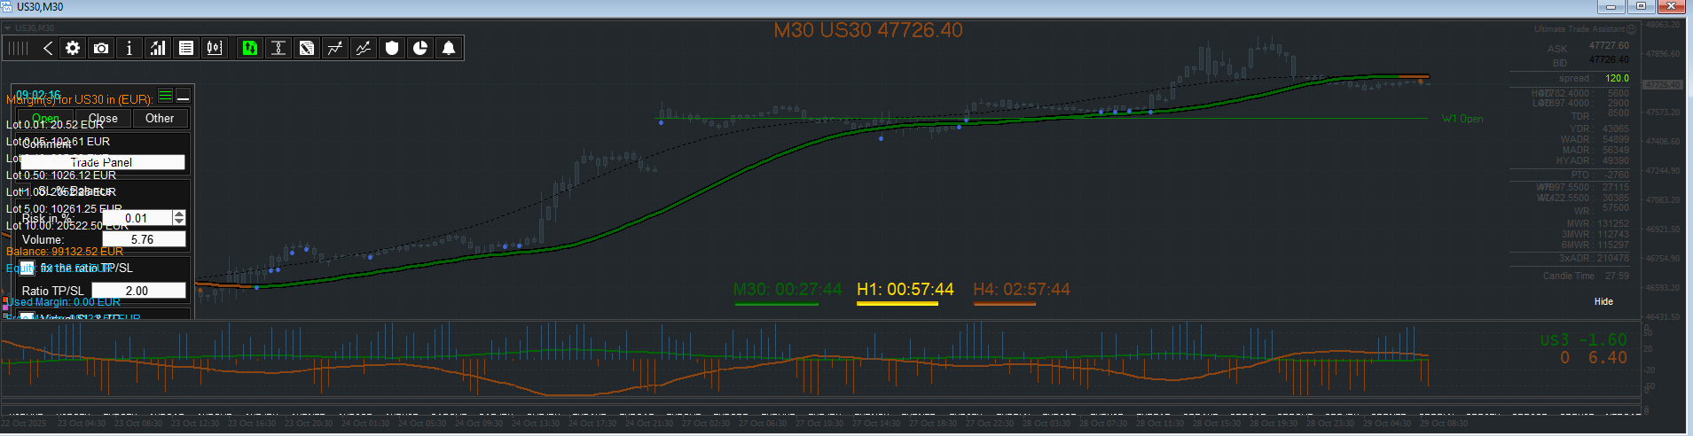Switch to the Close tab
Screen dimensions: 1693x436
point(103,118)
